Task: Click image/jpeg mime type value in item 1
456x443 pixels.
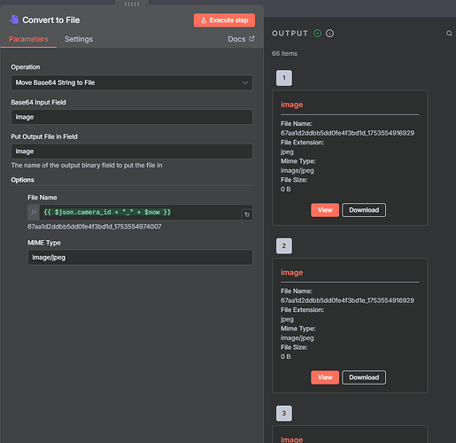Action: click(297, 171)
